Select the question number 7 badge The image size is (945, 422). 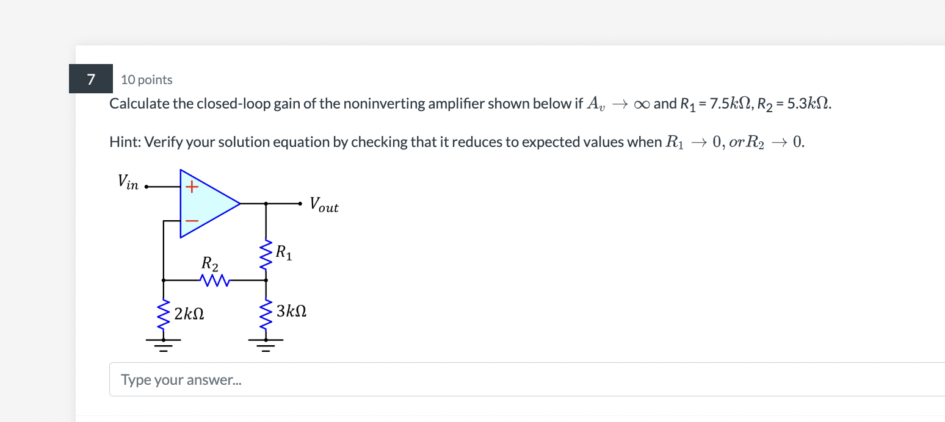coord(90,79)
